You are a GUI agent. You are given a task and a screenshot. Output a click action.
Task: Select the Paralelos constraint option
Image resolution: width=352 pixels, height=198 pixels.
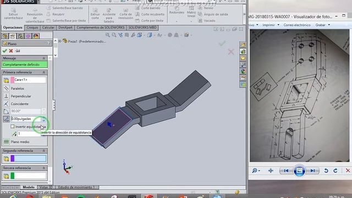(6, 89)
